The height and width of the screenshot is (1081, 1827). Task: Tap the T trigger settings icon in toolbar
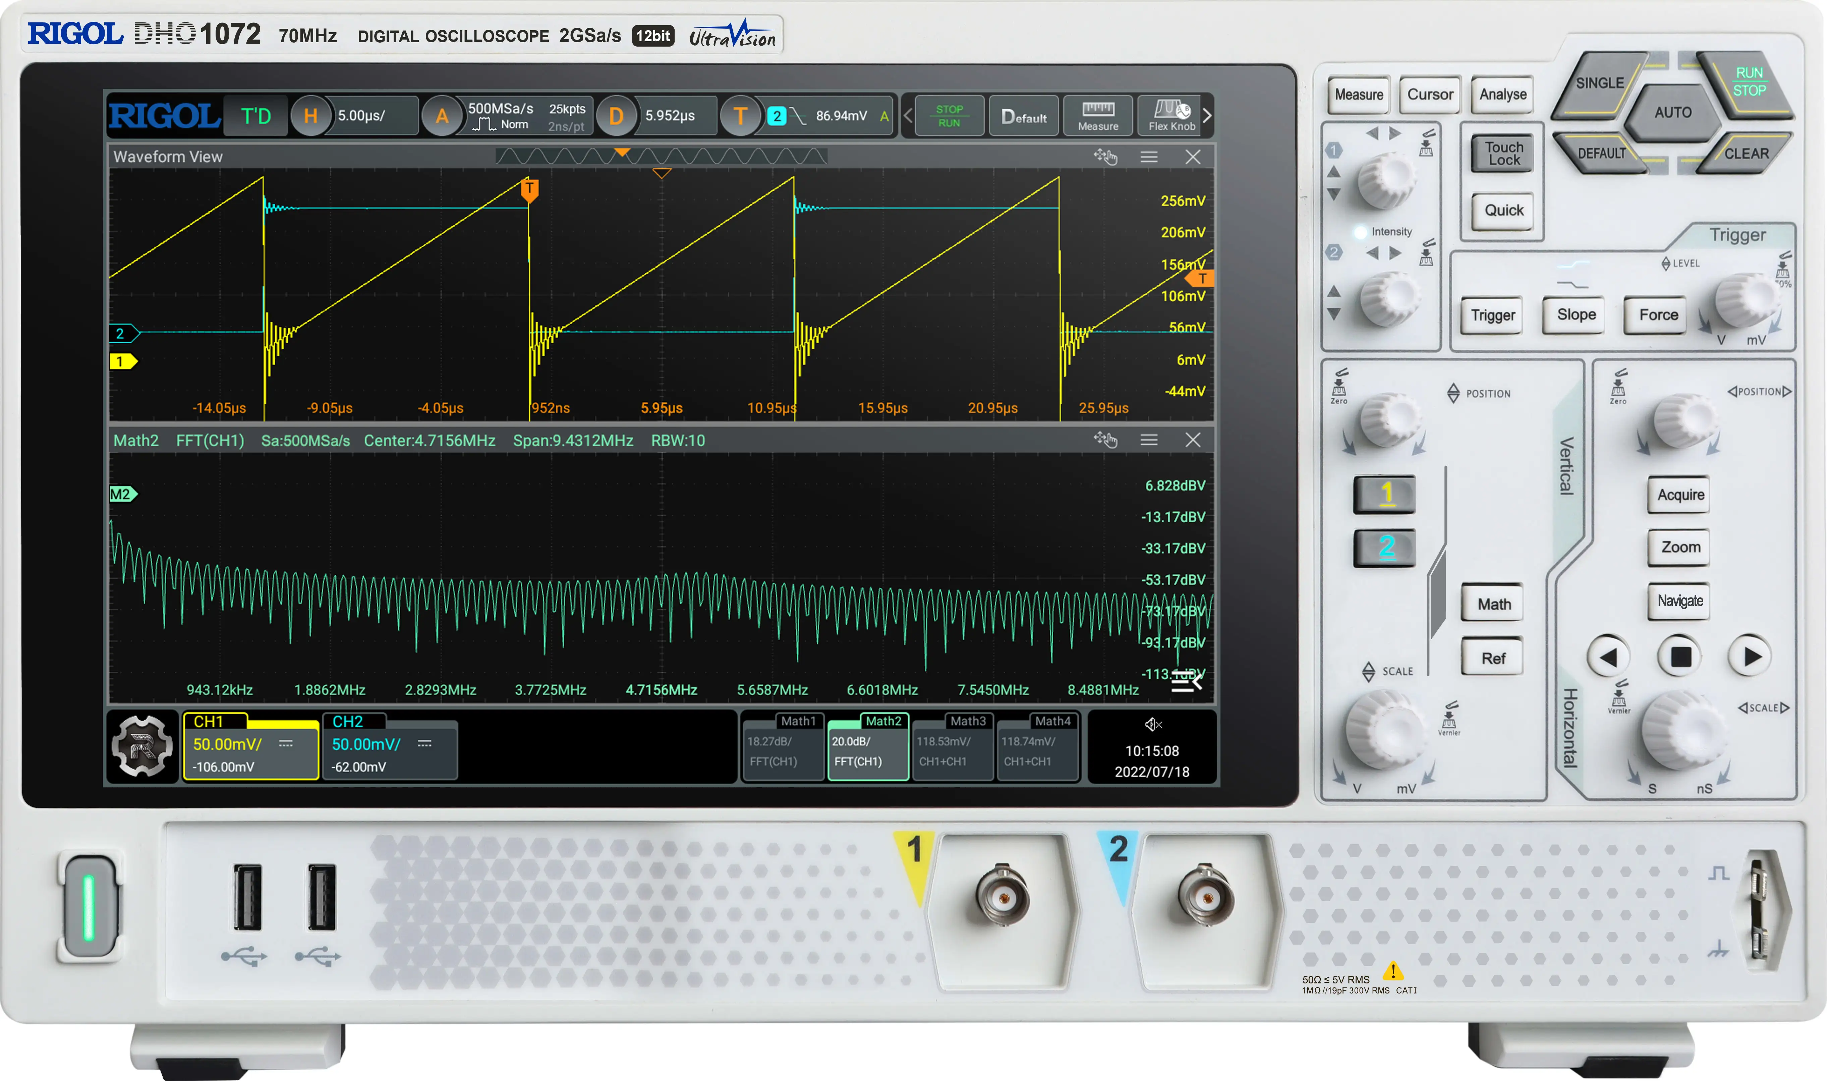pyautogui.click(x=741, y=115)
